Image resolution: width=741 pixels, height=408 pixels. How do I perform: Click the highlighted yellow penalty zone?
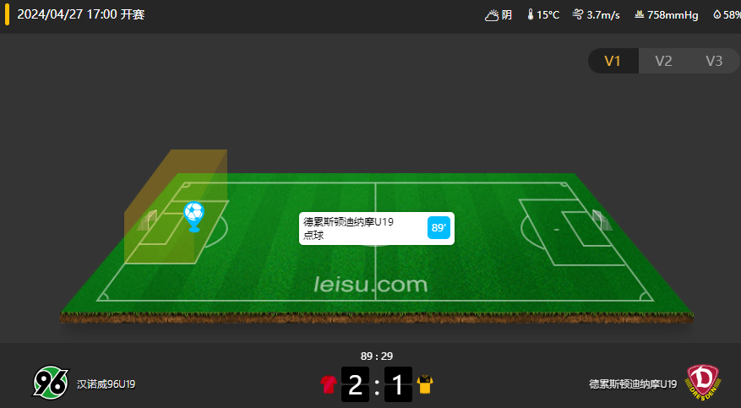pyautogui.click(x=176, y=208)
